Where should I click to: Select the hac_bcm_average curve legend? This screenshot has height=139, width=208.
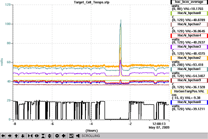click(x=189, y=2)
